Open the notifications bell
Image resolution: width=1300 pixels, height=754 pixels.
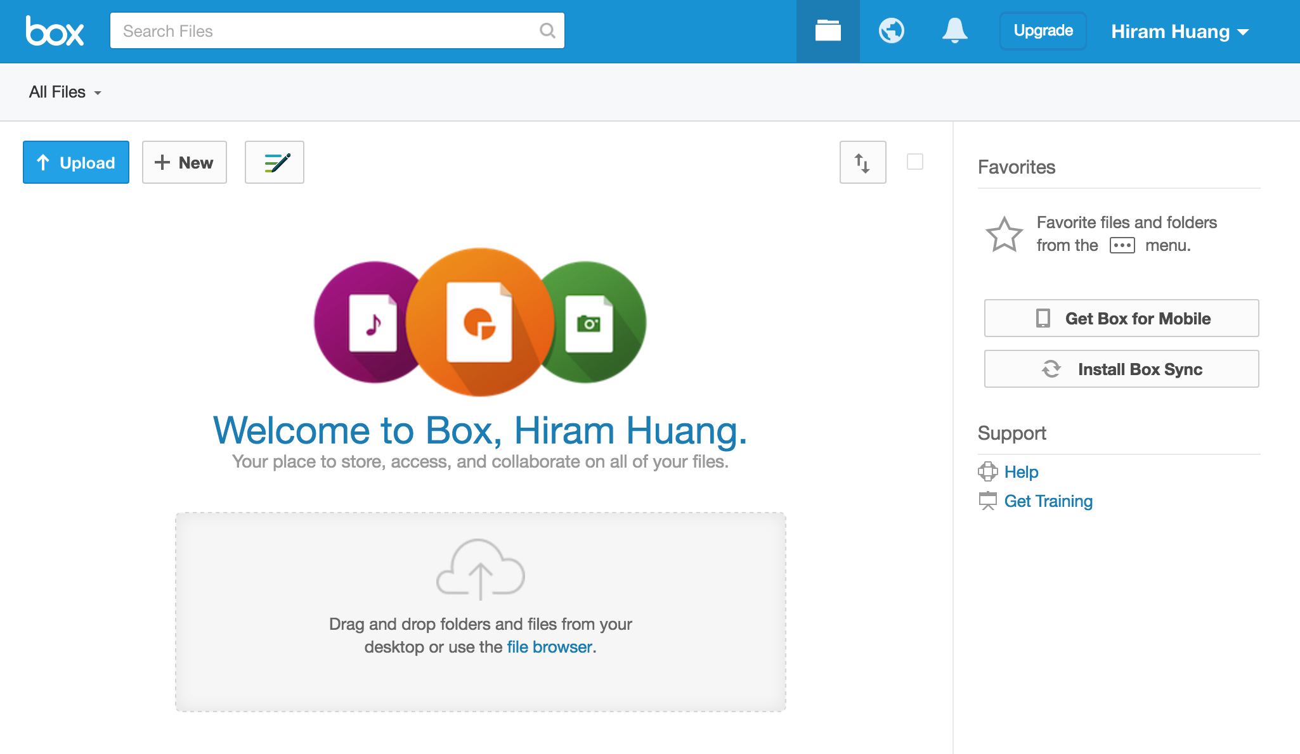coord(954,30)
